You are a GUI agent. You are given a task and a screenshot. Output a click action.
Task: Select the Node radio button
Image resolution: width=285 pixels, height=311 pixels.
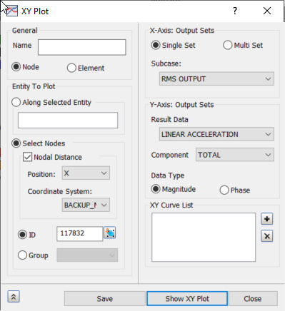coord(16,67)
